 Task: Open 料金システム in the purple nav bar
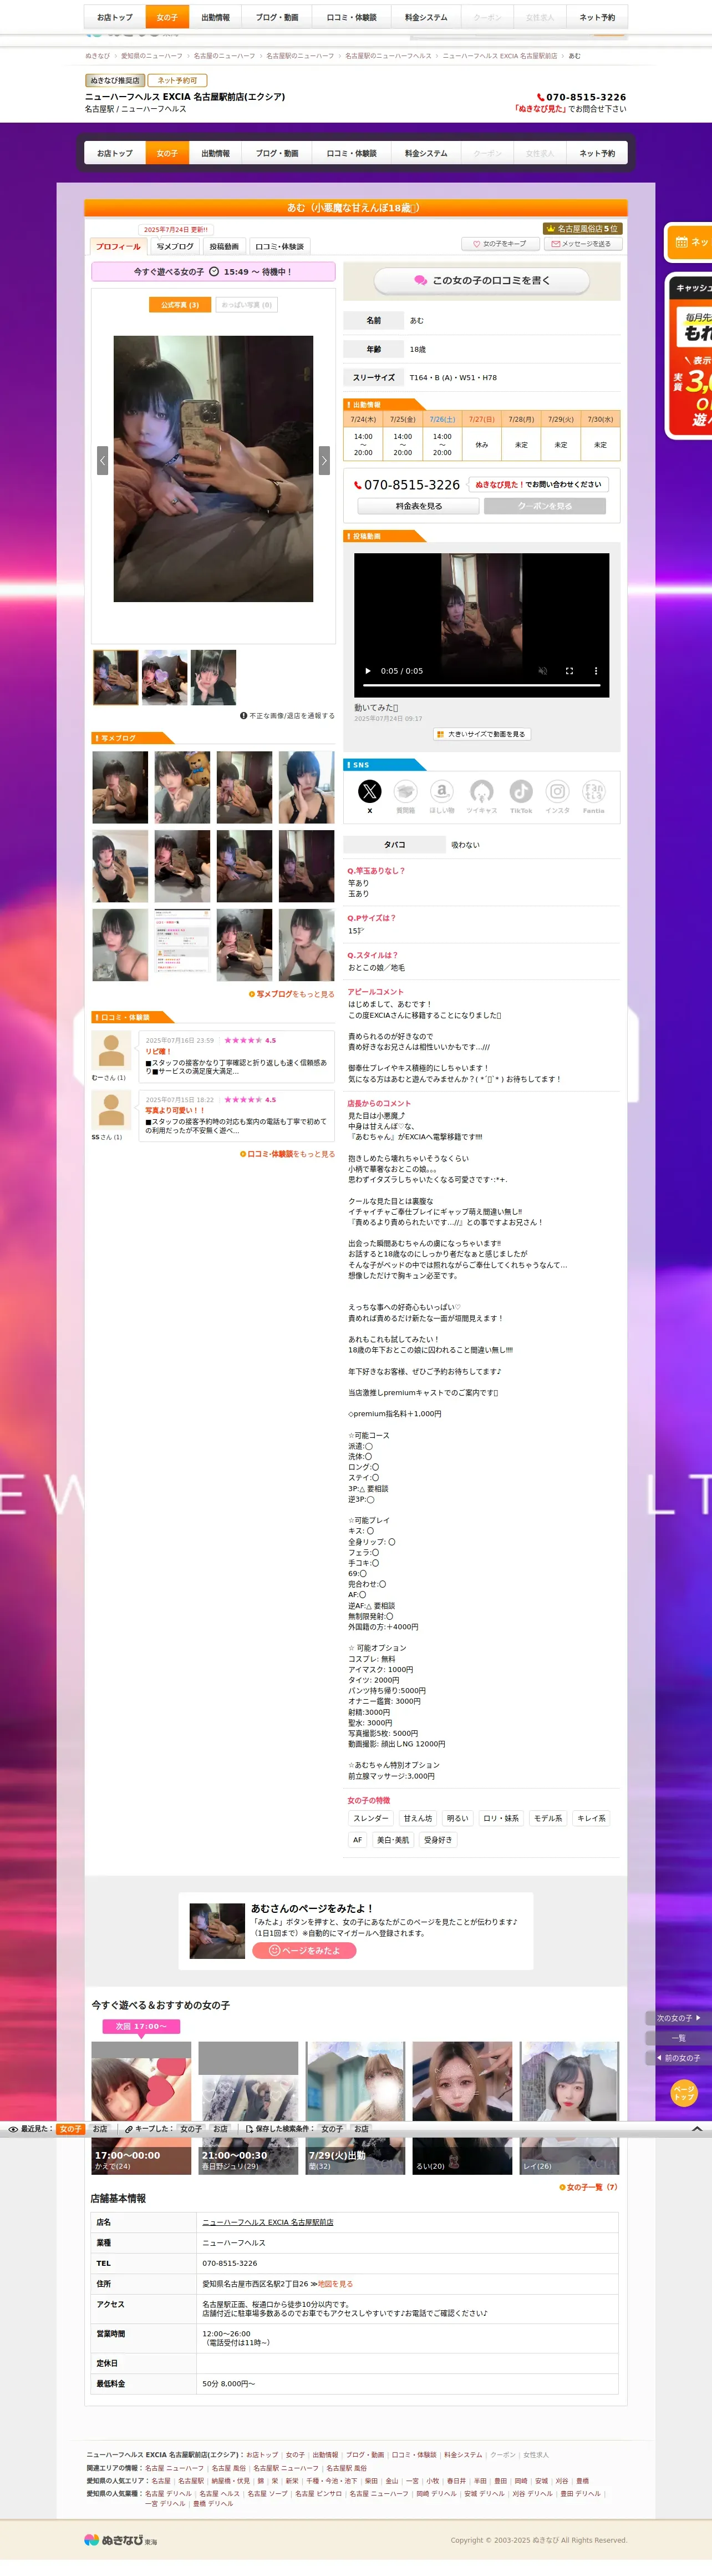pos(426,153)
